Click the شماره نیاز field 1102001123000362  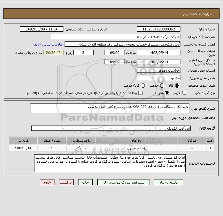(159, 29)
